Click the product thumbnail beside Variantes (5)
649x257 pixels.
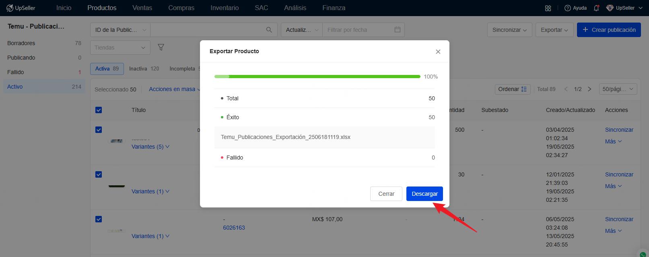point(117,141)
